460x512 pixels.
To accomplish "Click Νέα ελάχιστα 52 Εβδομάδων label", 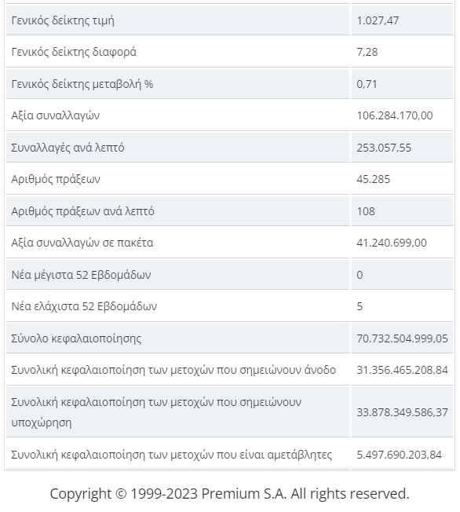I will pyautogui.click(x=84, y=306).
